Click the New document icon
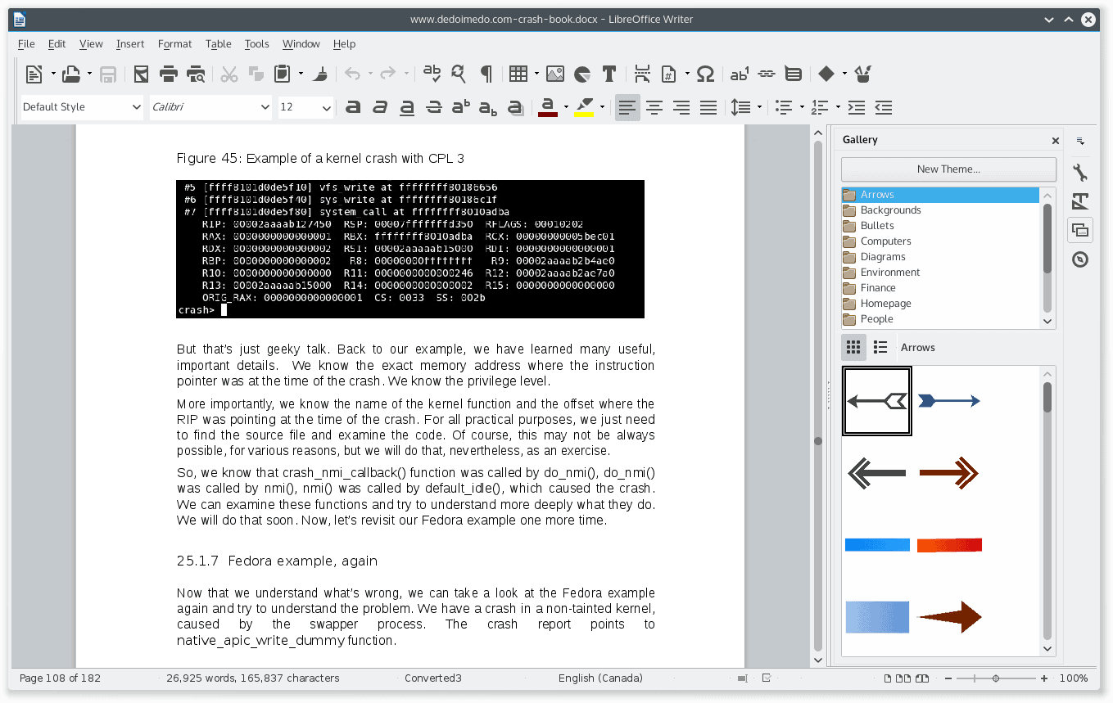This screenshot has width=1113, height=703. coord(34,74)
